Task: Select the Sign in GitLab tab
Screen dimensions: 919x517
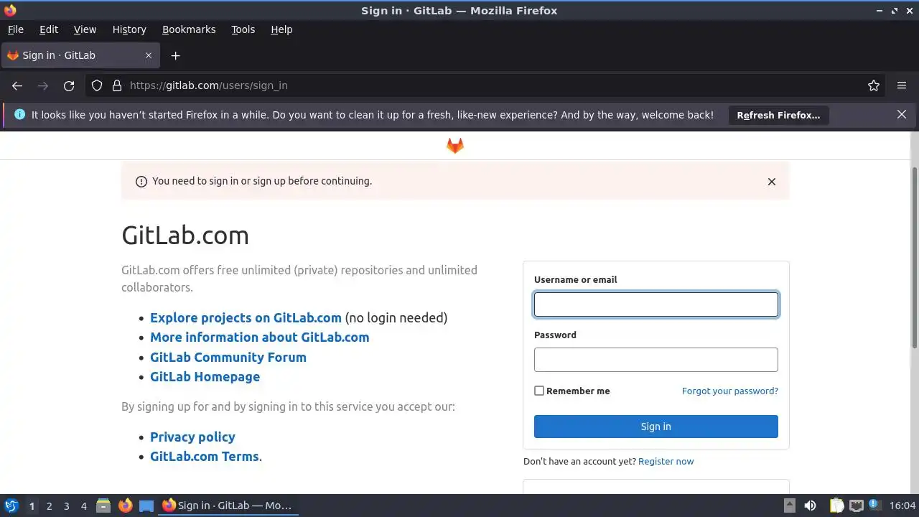Action: click(80, 55)
